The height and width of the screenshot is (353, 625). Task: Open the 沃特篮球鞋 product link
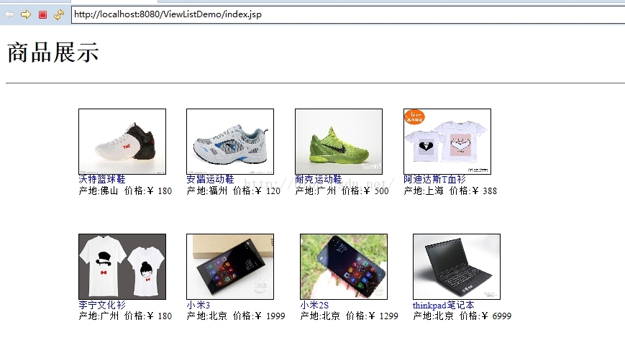102,180
